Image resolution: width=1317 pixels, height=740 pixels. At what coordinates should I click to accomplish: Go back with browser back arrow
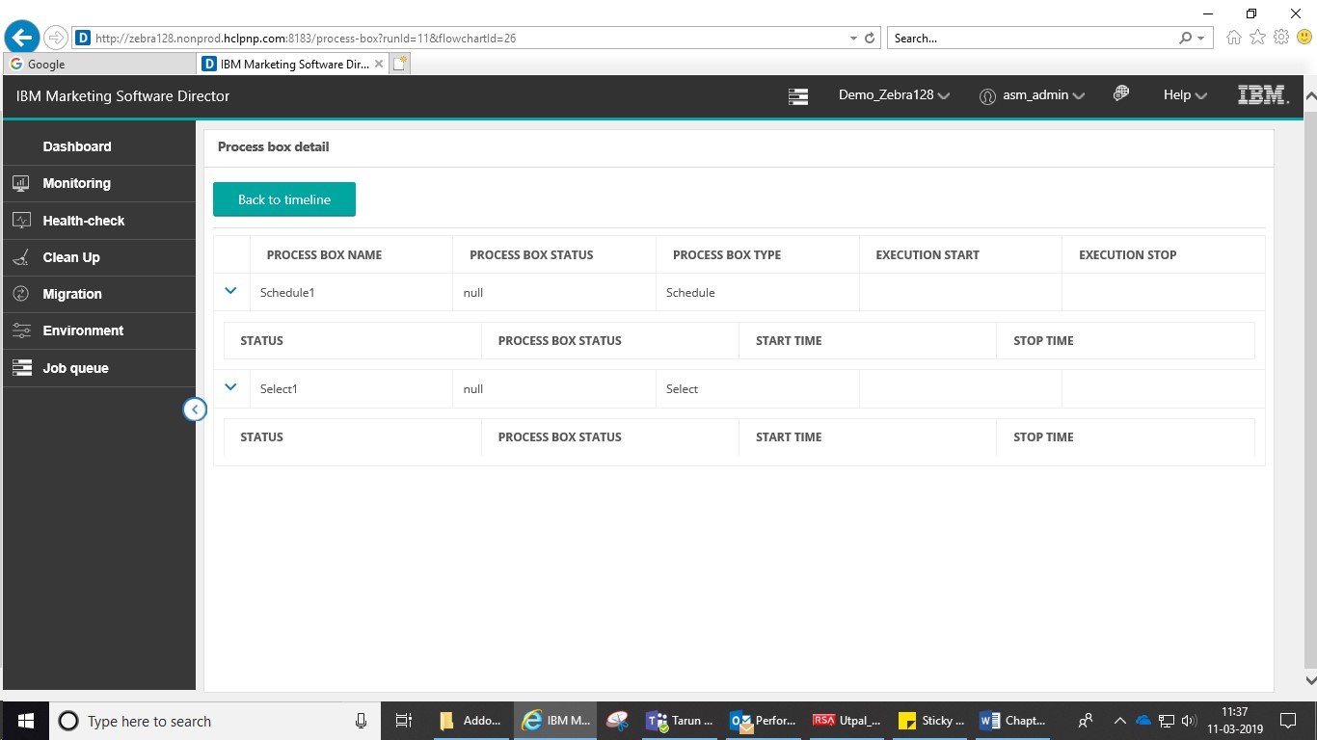(x=22, y=38)
